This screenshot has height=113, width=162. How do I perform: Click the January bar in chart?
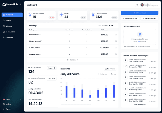pyautogui.click(x=67, y=92)
